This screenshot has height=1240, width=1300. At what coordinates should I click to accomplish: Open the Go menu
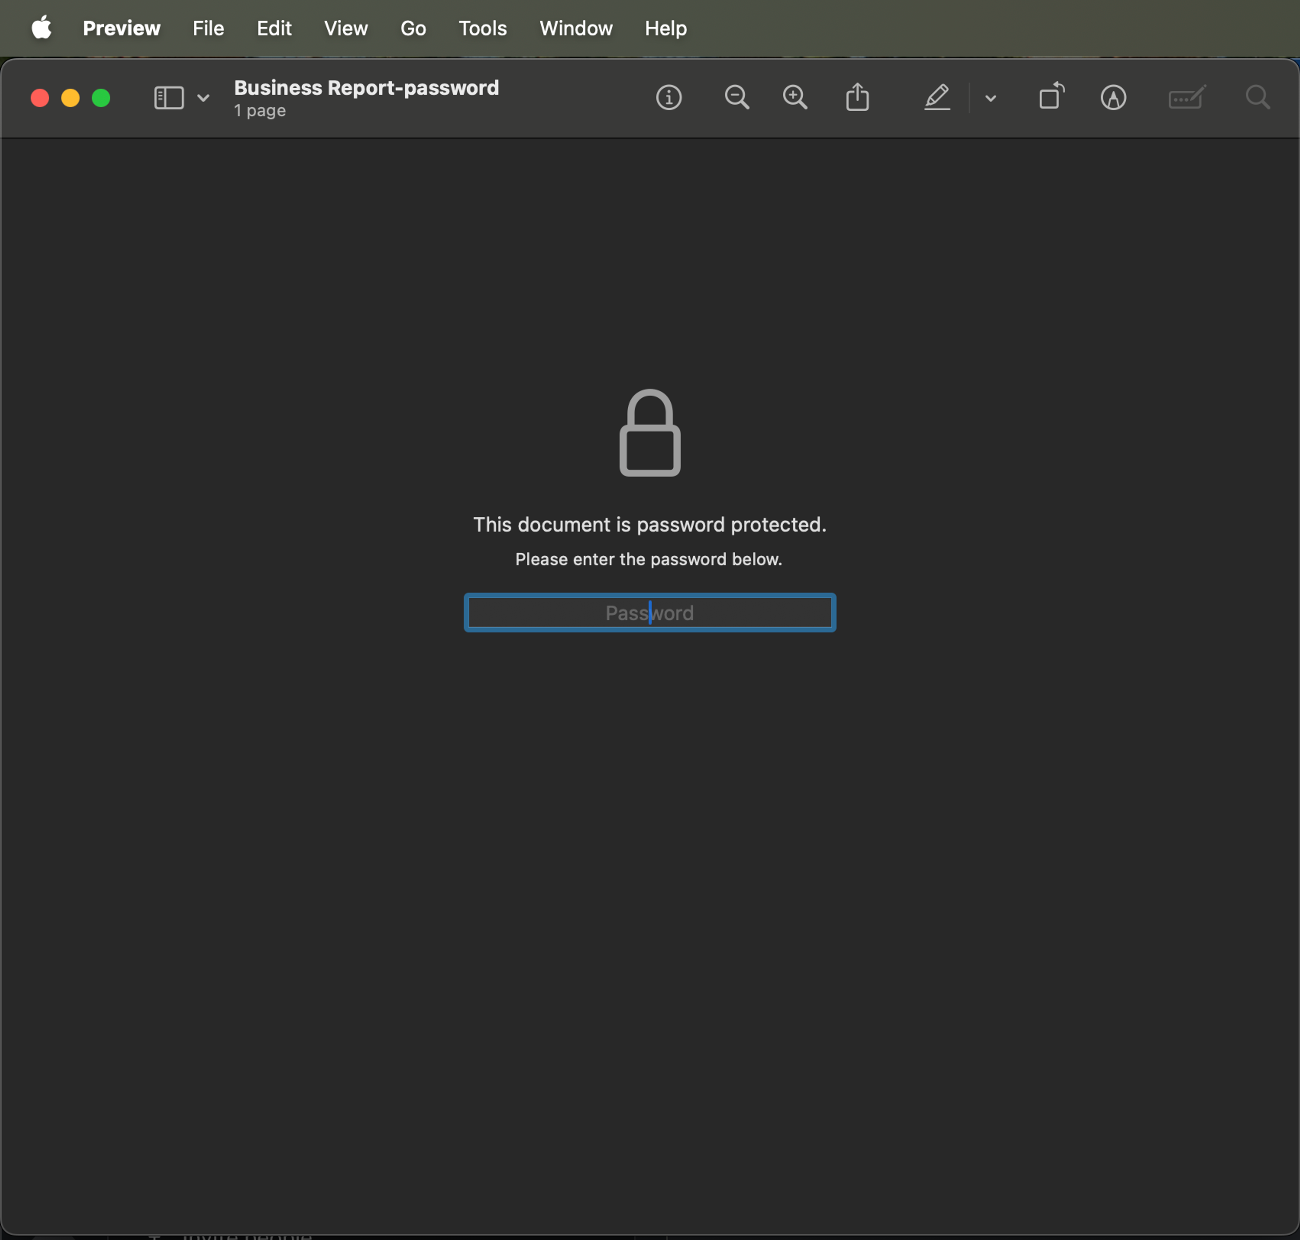click(413, 28)
